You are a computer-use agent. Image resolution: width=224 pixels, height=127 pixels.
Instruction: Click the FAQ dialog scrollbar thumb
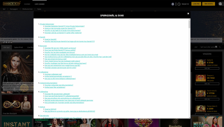189,24
